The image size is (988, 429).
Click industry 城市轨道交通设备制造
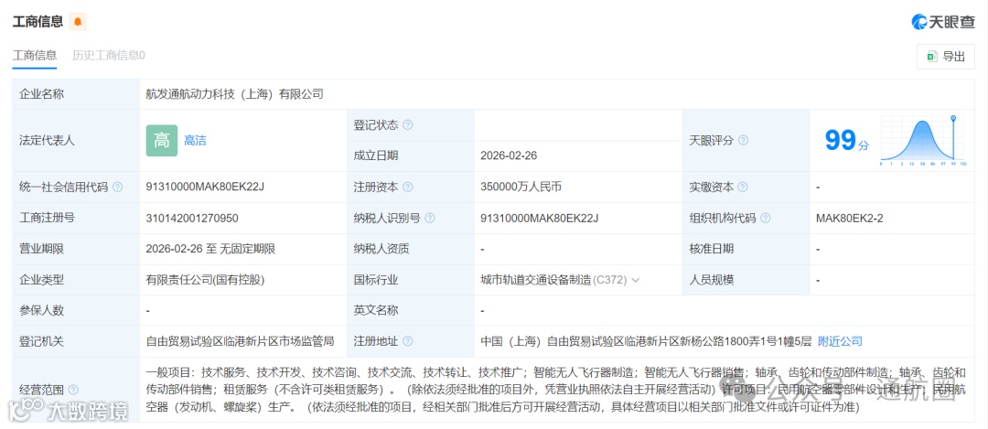pos(535,280)
